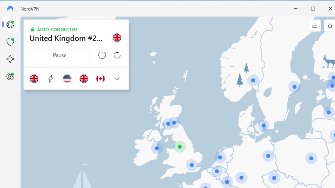335x188 pixels.
Task: Click the UK flag beside the server name
Action: (117, 38)
